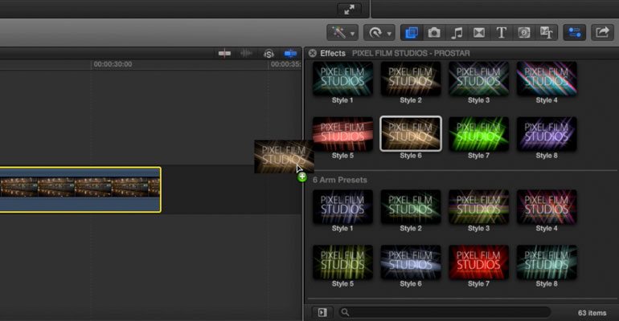Open the Generators browser icon
The width and height of the screenshot is (619, 321).
click(524, 33)
